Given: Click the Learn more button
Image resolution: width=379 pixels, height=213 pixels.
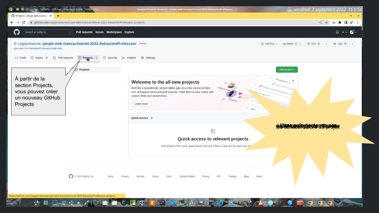Looking at the screenshot, I should (141, 104).
